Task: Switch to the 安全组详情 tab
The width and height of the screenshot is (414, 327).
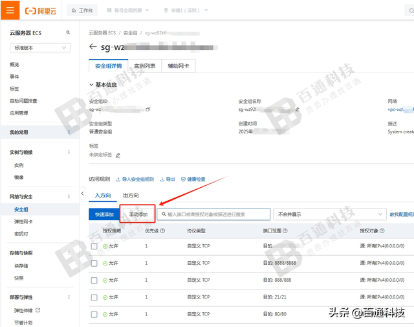Action: (109, 66)
